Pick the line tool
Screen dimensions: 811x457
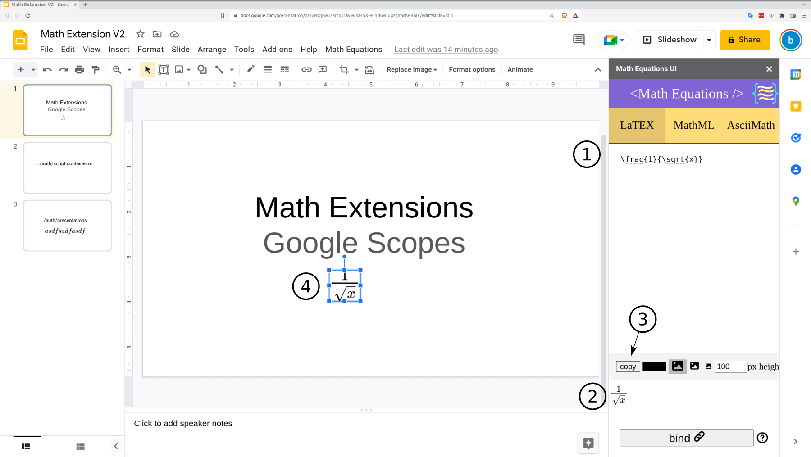tap(219, 69)
